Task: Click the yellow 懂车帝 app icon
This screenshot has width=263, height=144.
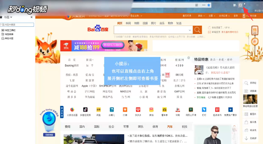Action: point(164,110)
